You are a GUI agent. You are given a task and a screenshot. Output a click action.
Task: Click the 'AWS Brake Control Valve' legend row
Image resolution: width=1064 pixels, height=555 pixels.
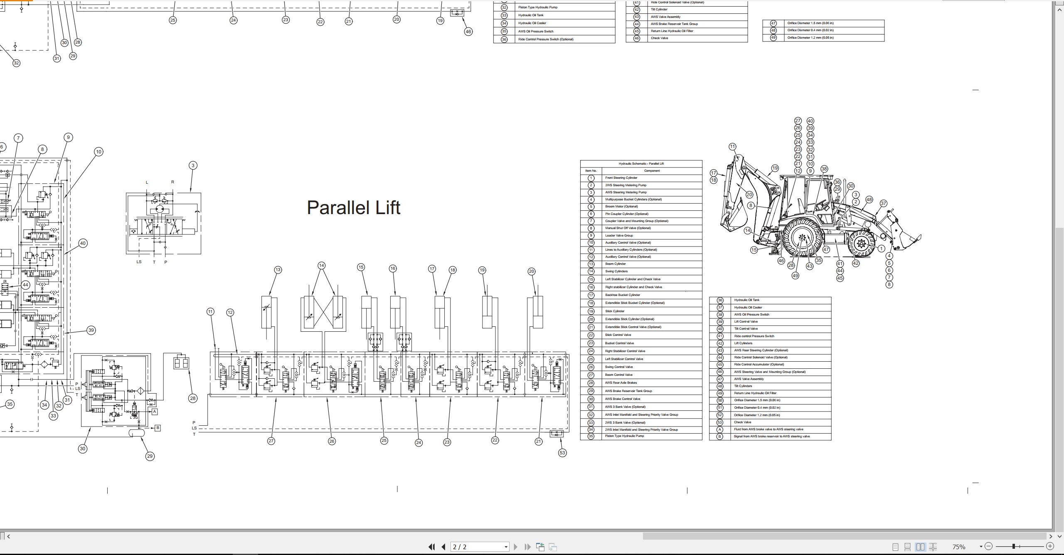coord(641,399)
